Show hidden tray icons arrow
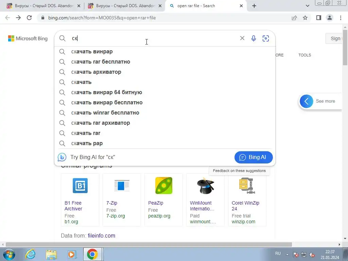 [287, 255]
